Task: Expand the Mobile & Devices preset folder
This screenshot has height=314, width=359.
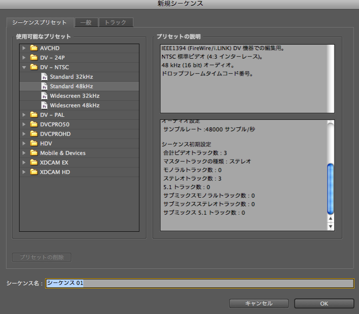Action: 24,153
